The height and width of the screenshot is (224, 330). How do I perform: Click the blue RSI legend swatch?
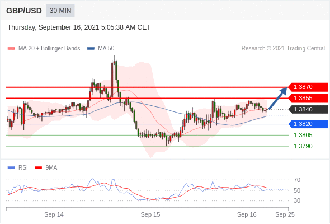[x=11, y=168]
